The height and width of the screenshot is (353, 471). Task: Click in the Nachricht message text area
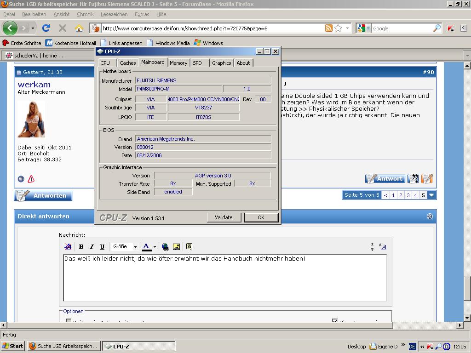[x=225, y=278]
